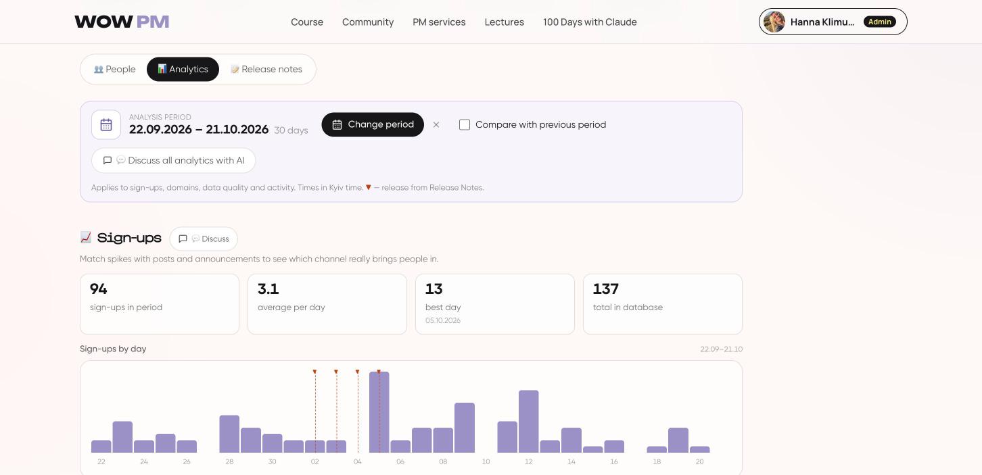Enable Compare with previous period checkbox
The height and width of the screenshot is (475, 982).
tap(465, 124)
